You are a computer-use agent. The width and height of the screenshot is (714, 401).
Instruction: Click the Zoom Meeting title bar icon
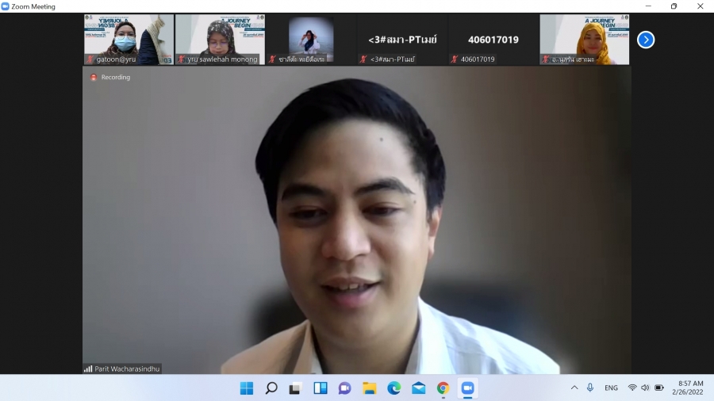(x=6, y=6)
